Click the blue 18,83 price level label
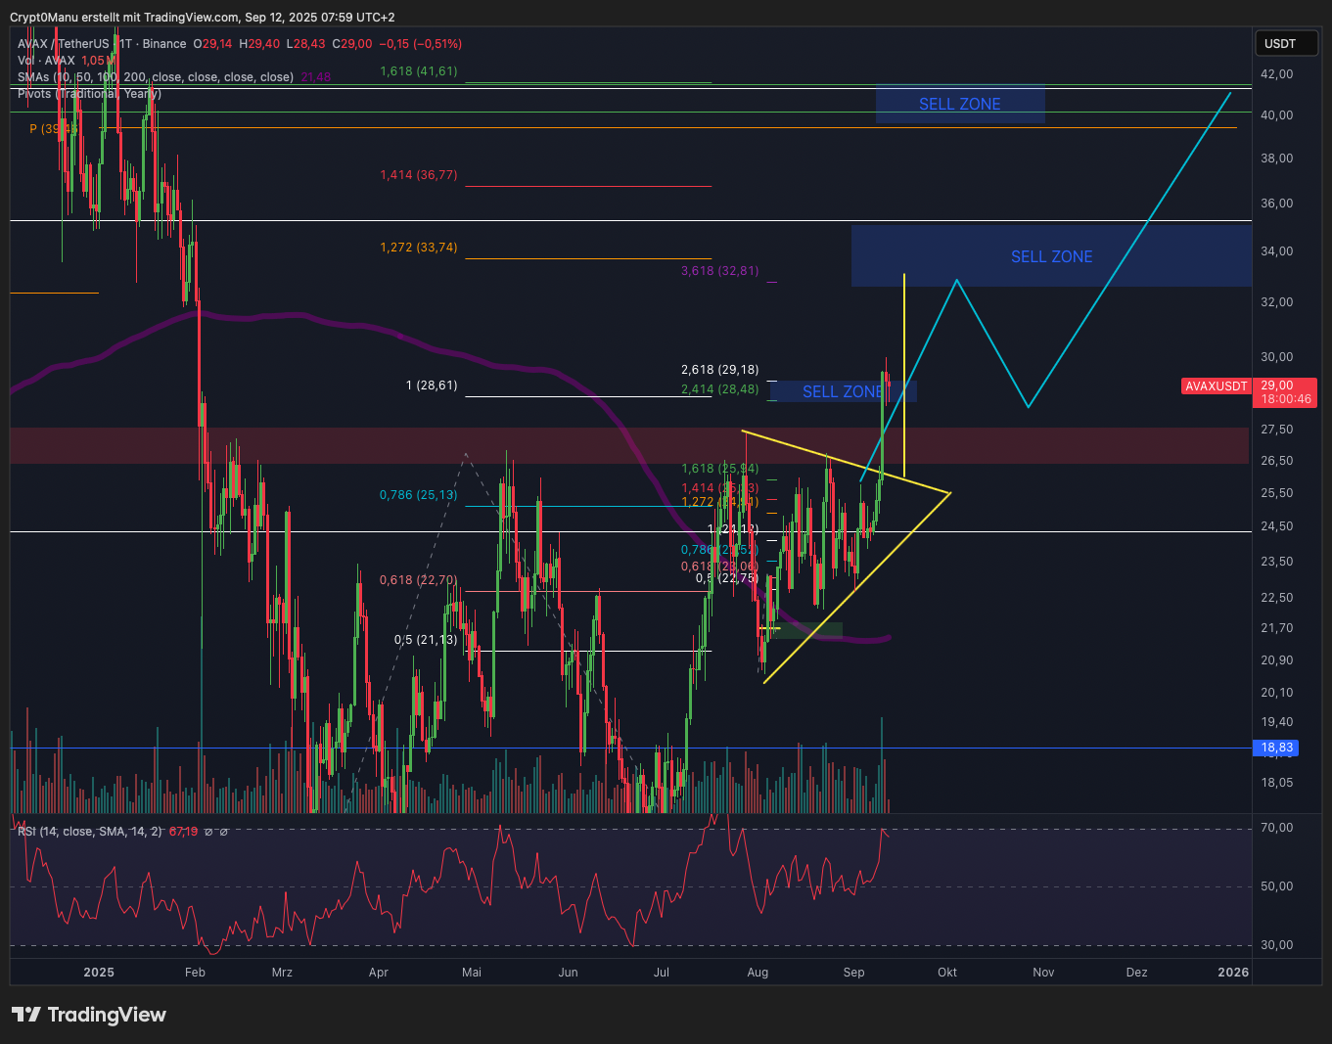The height and width of the screenshot is (1044, 1332). point(1277,748)
